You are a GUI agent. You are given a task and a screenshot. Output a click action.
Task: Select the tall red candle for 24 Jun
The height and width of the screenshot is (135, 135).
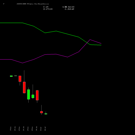click(x=24, y=87)
